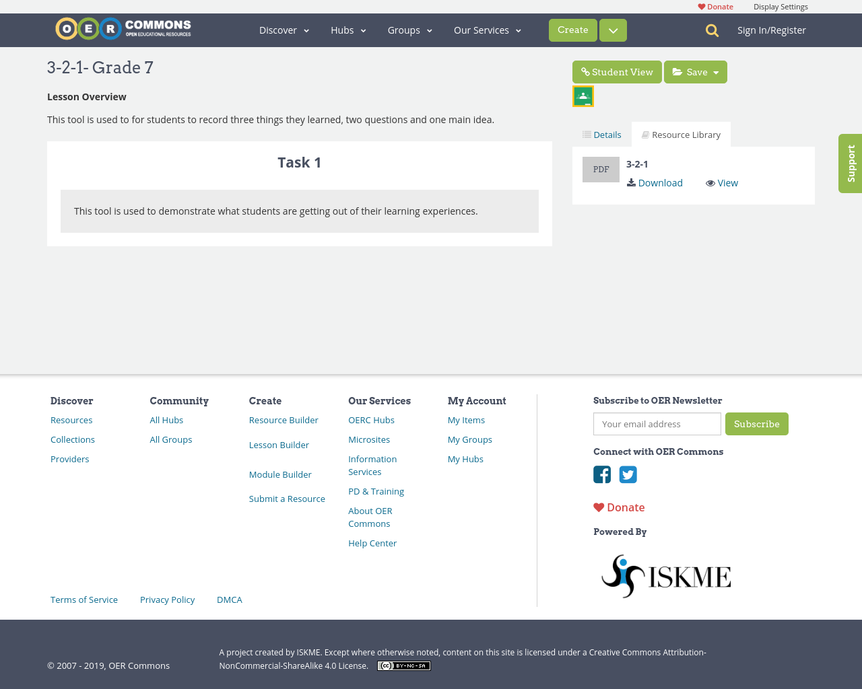Open the Save options dropdown arrow
This screenshot has height=689, width=862.
pos(717,71)
